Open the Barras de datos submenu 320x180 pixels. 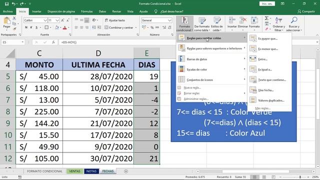coord(211,59)
